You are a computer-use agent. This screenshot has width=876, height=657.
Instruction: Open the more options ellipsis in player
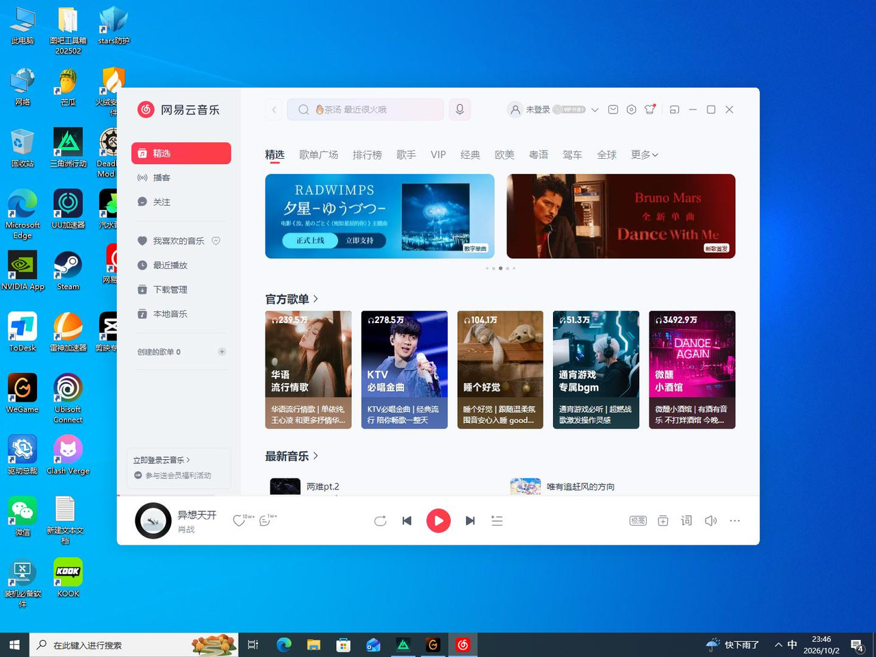coord(735,521)
